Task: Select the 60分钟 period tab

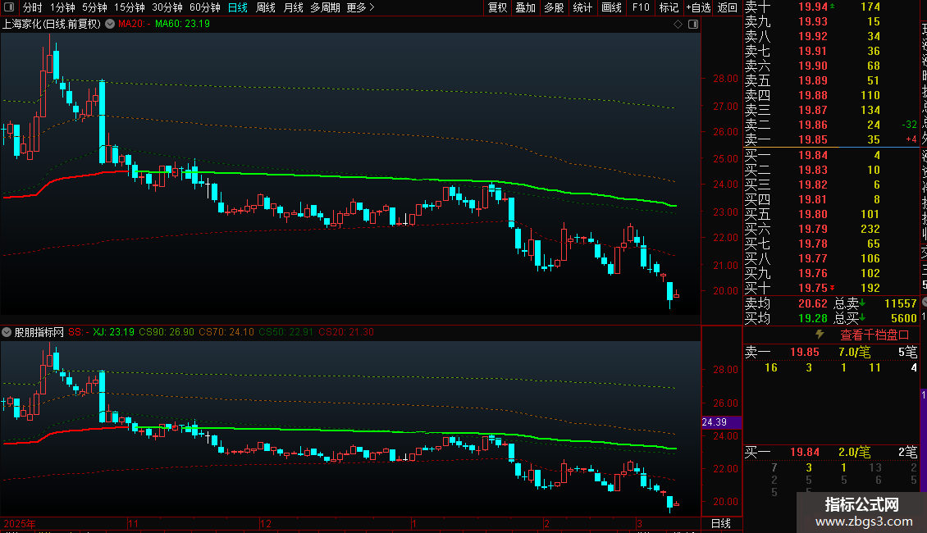Action: click(x=205, y=7)
